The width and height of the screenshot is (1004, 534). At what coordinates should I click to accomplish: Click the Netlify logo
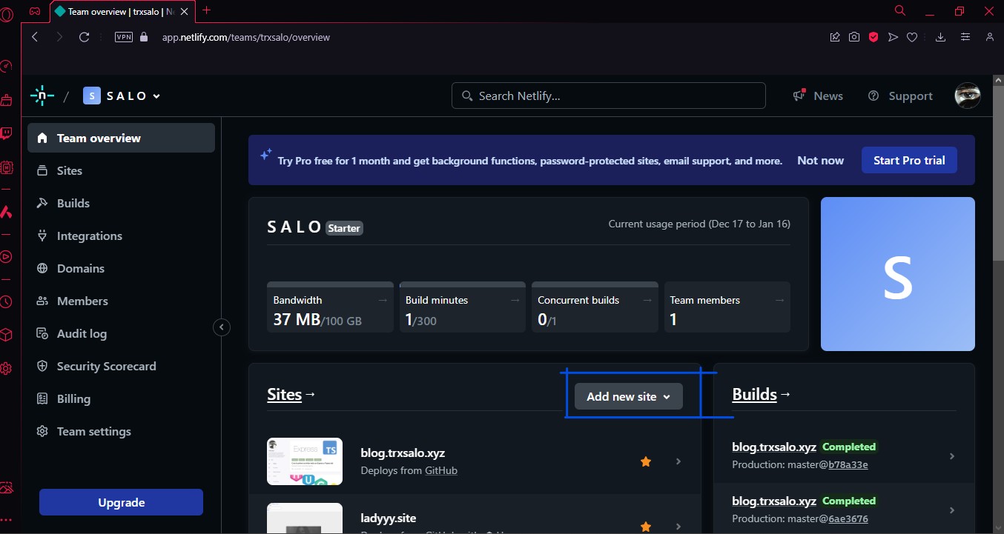point(42,96)
